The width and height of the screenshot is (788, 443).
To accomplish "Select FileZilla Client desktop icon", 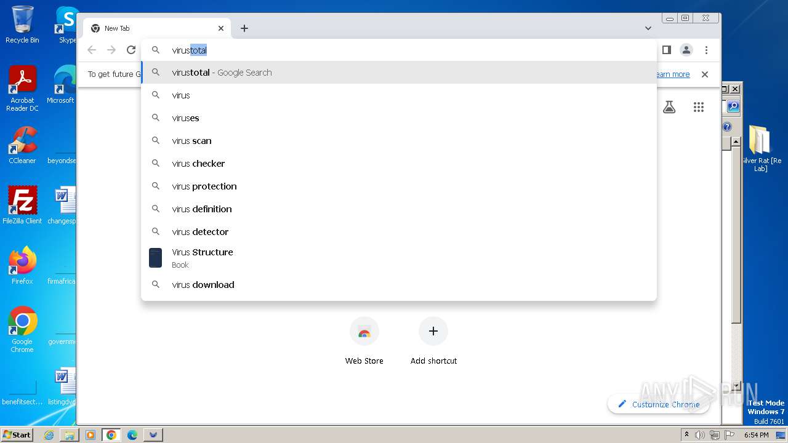I will point(22,205).
